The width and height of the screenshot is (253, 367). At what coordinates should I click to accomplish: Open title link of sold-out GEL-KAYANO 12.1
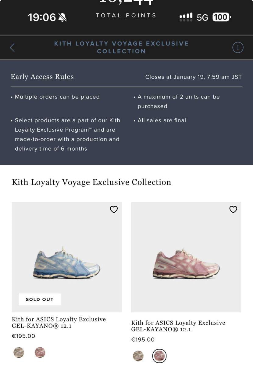pos(59,322)
